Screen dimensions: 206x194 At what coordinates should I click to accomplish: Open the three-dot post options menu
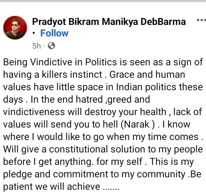(x=201, y=20)
